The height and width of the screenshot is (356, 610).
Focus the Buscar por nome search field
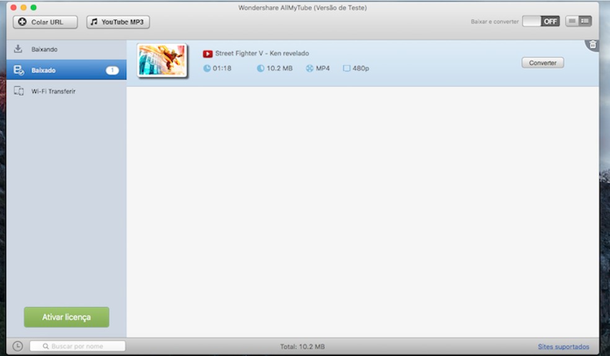(x=77, y=346)
